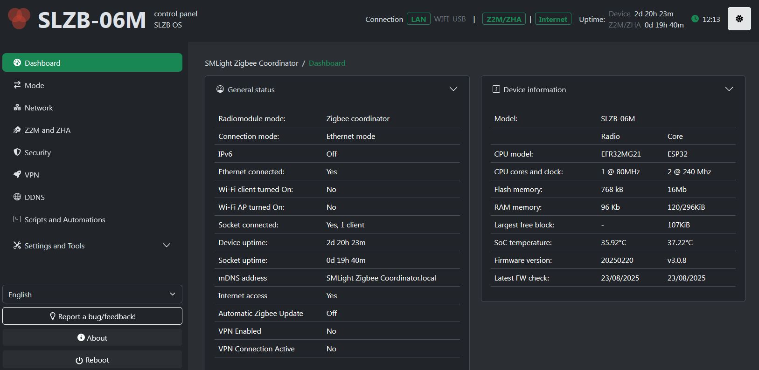The image size is (759, 370).
Task: Collapse the General status panel
Action: 453,89
